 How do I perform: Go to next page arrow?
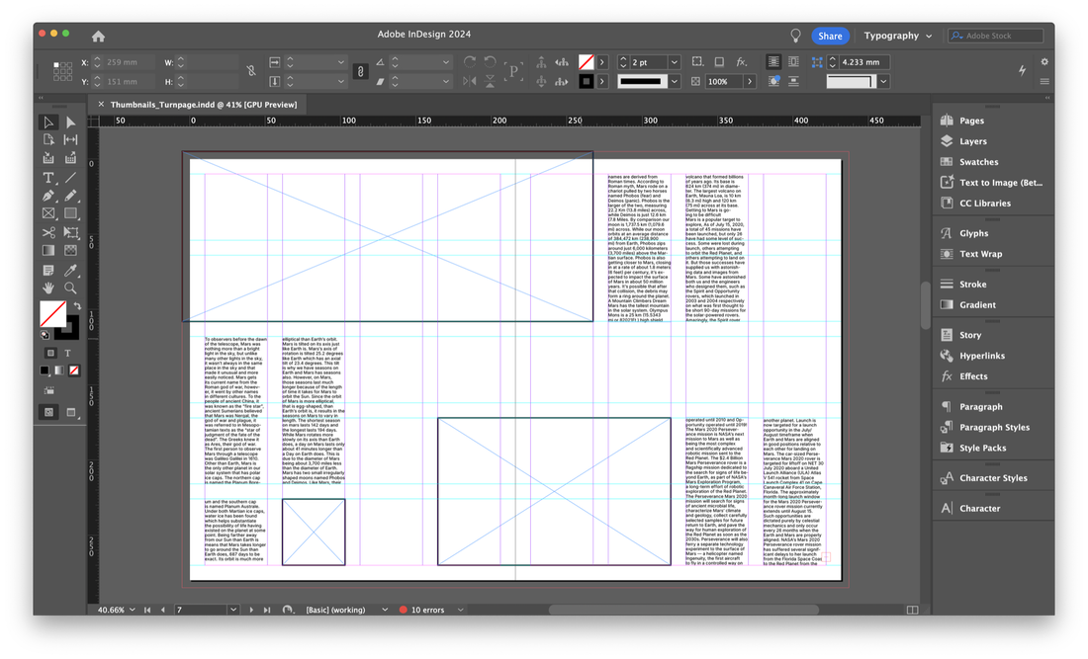tap(251, 610)
